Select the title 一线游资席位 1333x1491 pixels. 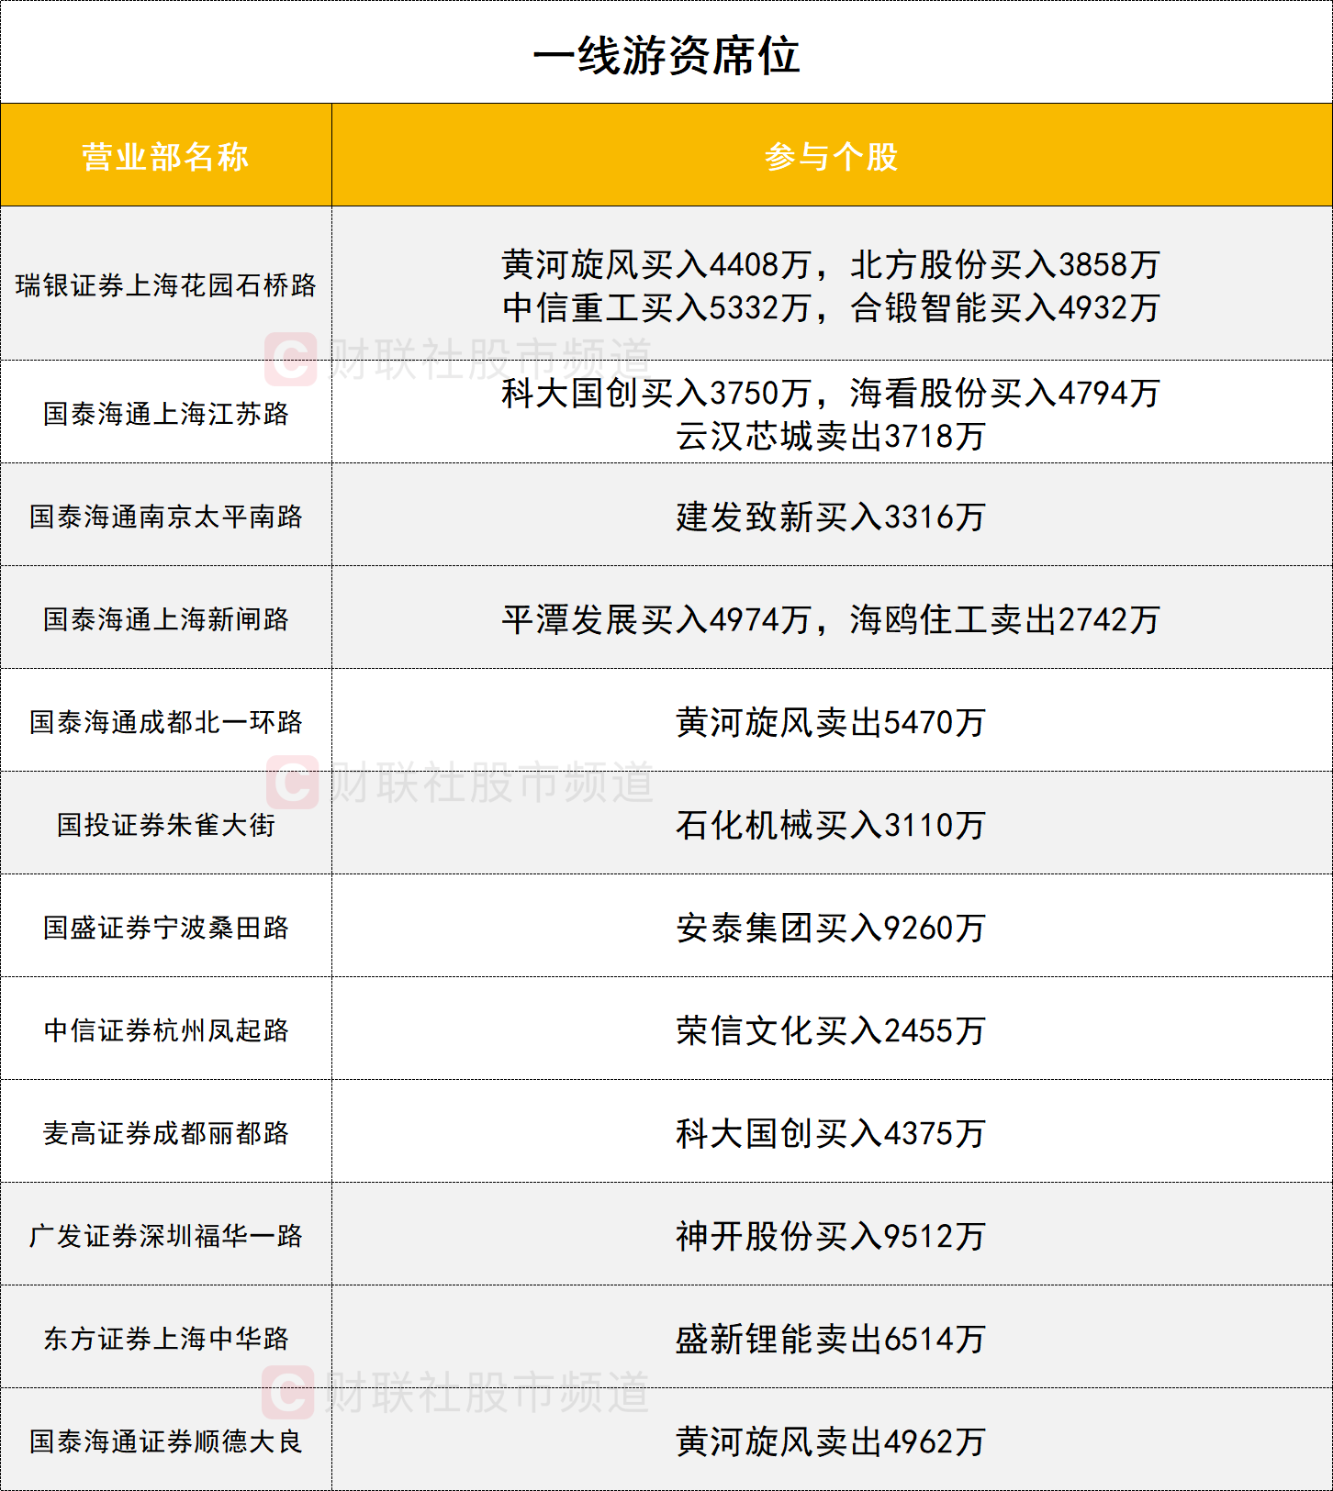(666, 55)
